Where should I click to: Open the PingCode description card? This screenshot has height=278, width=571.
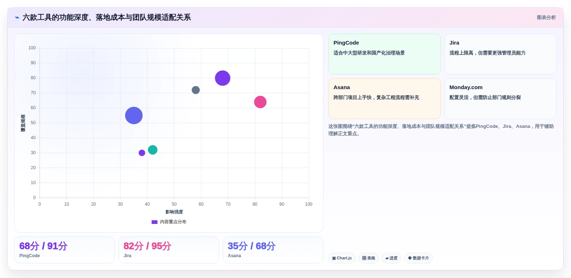pyautogui.click(x=384, y=54)
